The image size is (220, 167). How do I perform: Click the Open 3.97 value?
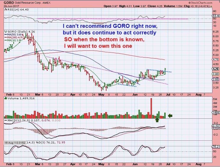coord(111,6)
